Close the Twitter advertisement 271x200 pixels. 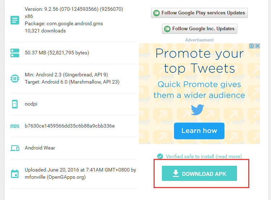coord(257,46)
